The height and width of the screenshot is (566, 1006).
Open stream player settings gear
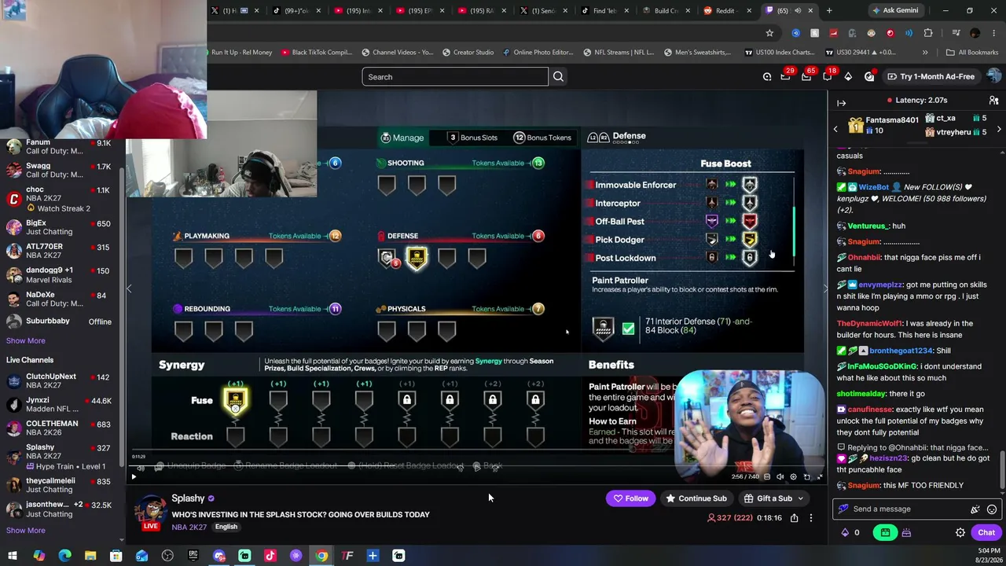(x=793, y=476)
